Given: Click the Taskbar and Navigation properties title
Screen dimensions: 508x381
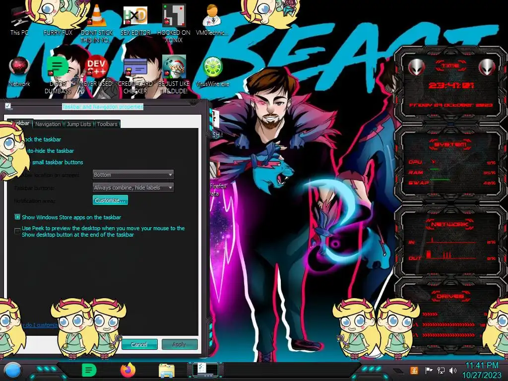Looking at the screenshot, I should [x=102, y=107].
